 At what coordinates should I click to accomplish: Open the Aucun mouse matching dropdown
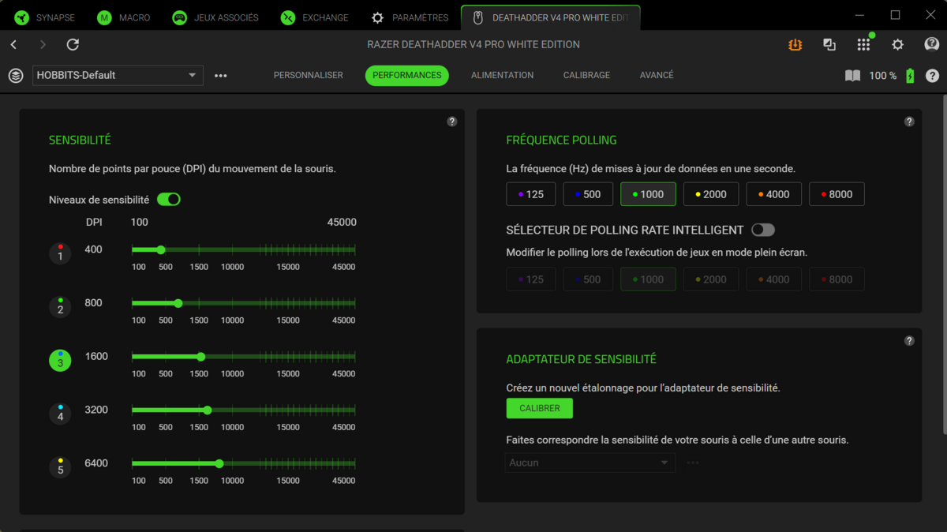tap(590, 463)
